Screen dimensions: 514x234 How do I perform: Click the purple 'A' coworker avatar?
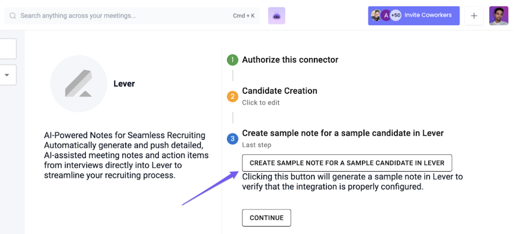[x=386, y=15]
